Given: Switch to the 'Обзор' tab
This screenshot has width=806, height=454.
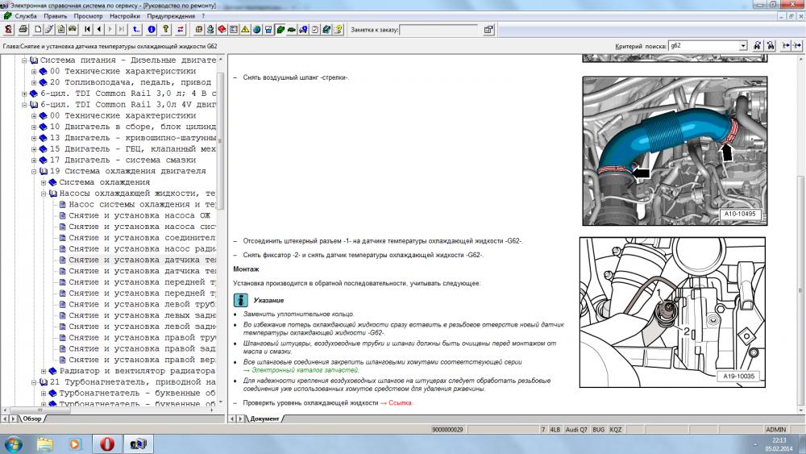Looking at the screenshot, I should (31, 419).
